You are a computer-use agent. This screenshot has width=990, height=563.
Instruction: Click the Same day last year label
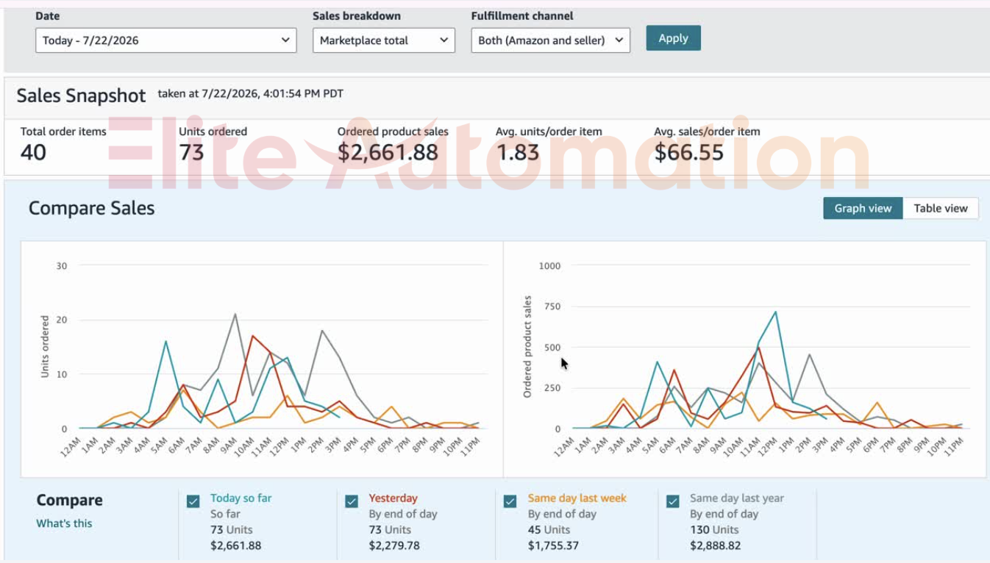coord(736,498)
